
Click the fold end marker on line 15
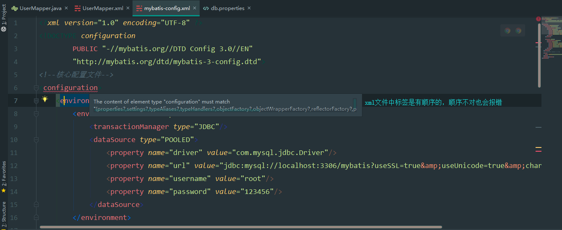pos(36,204)
